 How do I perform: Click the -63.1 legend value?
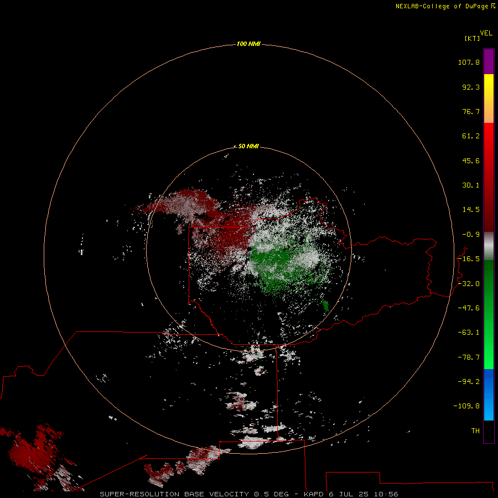click(x=469, y=333)
